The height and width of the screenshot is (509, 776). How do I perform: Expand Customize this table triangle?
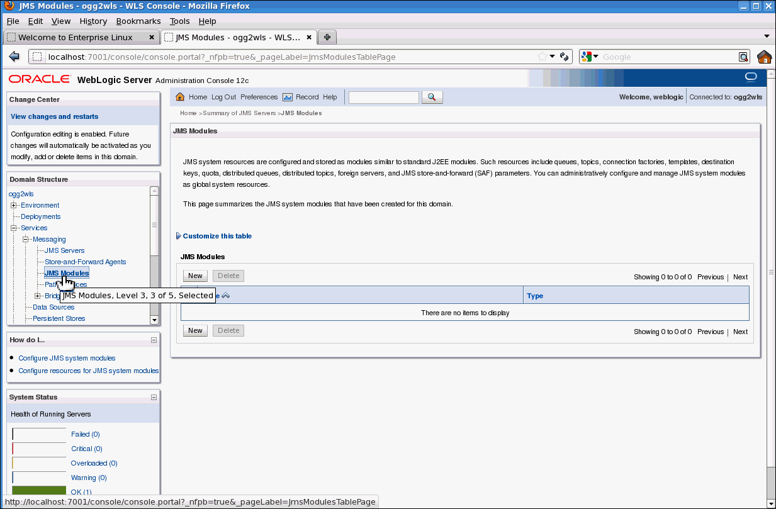179,236
